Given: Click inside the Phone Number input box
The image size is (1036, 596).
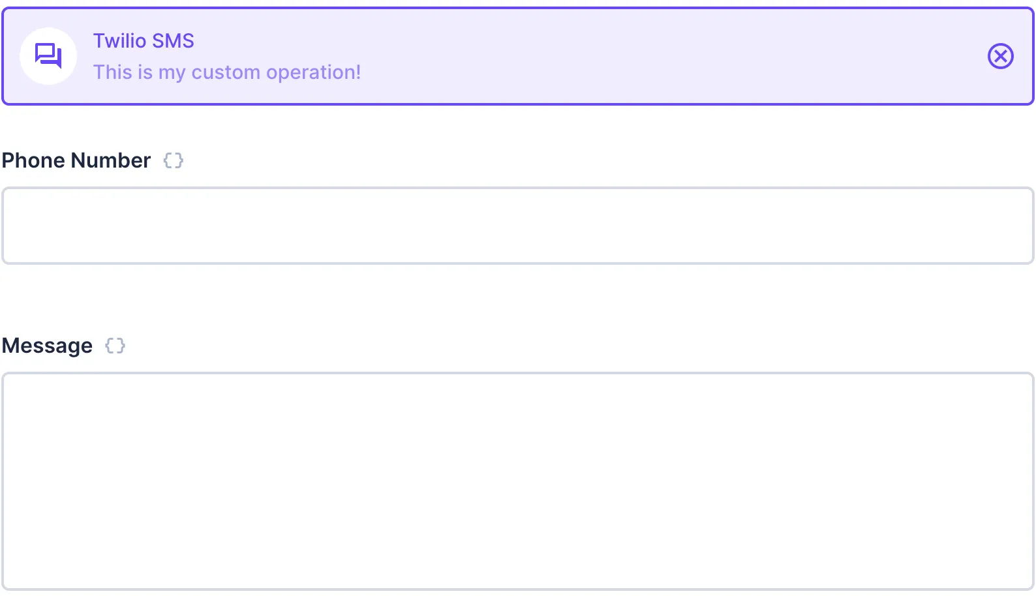Looking at the screenshot, I should pyautogui.click(x=517, y=225).
